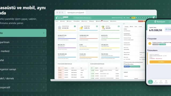The width and height of the screenshot is (171, 96).
Task: Open the 'VM' category row
Action: (x=23, y=60)
